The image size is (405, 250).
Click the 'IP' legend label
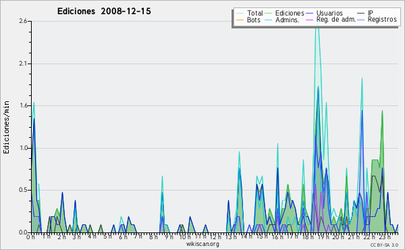click(x=371, y=13)
